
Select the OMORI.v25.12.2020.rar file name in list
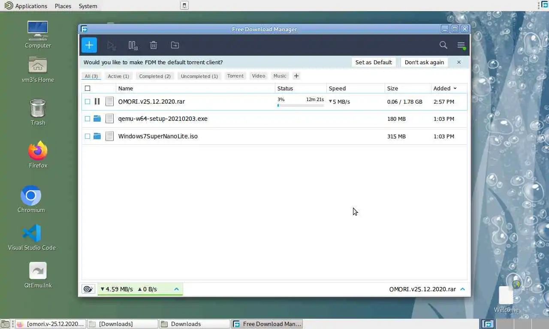[151, 102]
